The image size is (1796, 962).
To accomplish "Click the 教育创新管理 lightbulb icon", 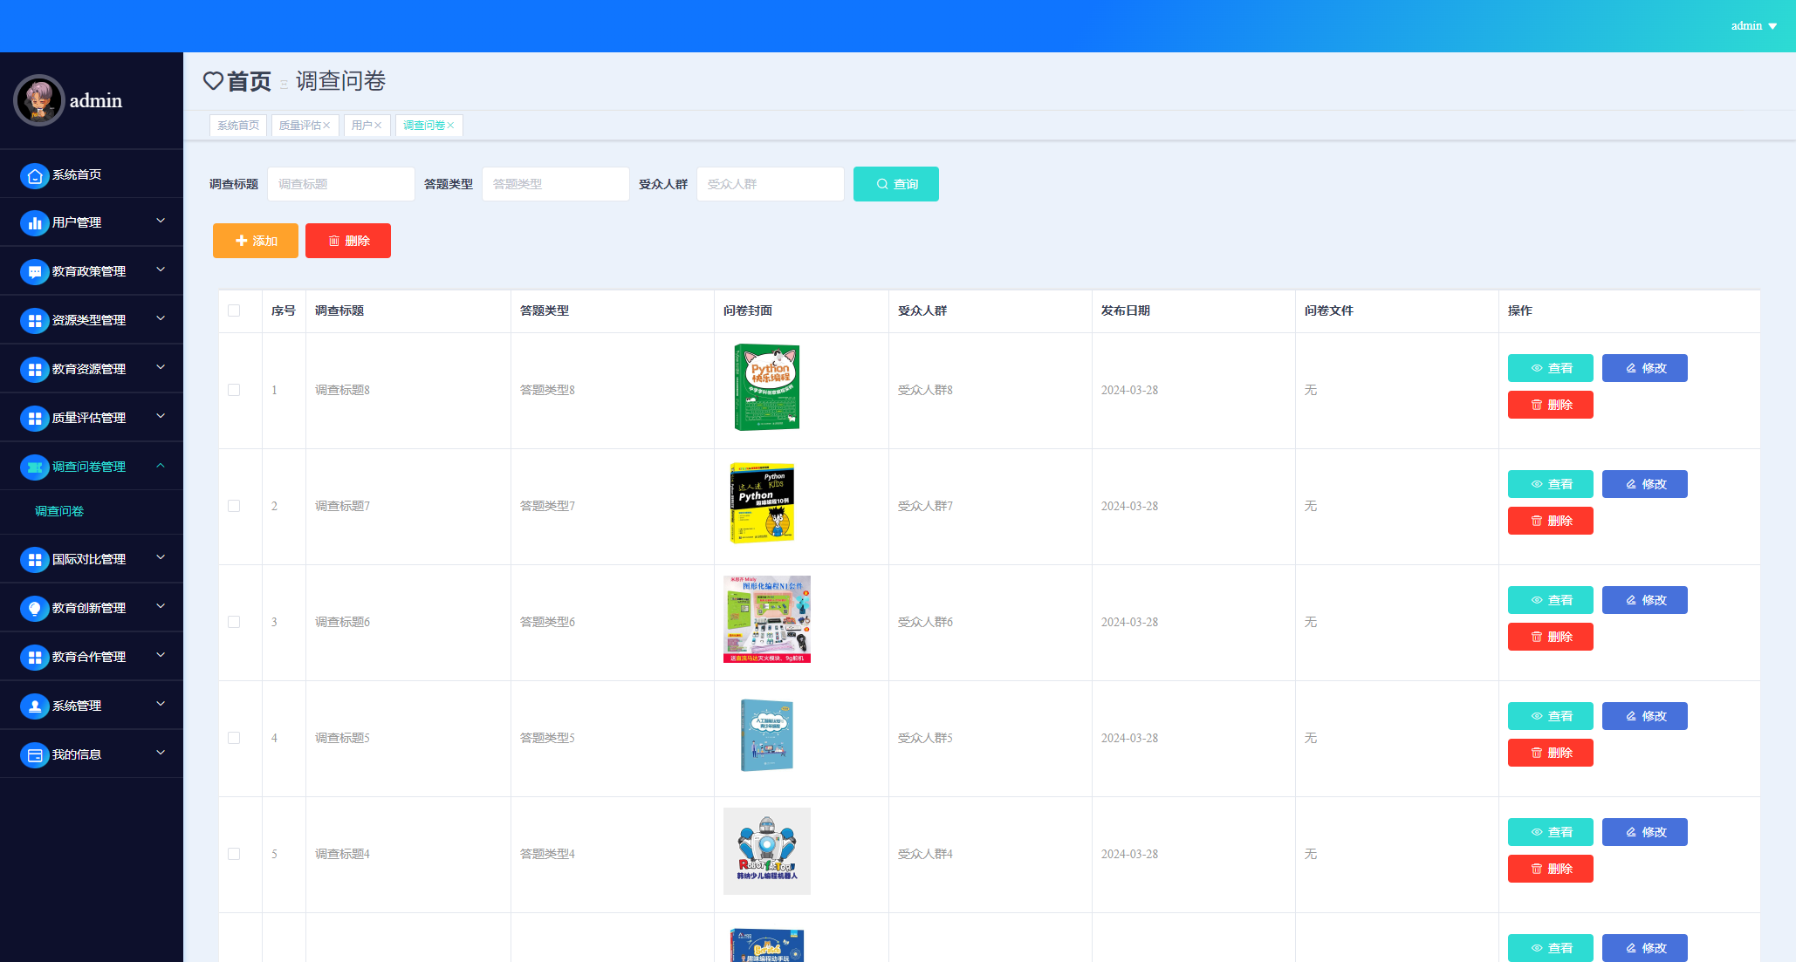I will coord(34,609).
